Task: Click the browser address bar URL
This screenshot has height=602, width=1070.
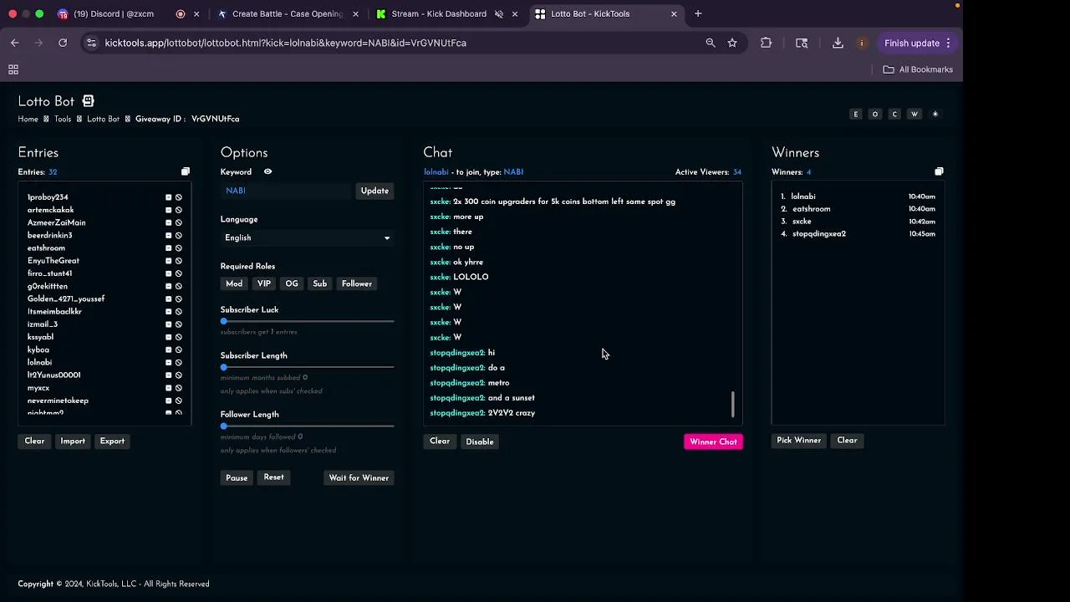Action: (x=285, y=43)
